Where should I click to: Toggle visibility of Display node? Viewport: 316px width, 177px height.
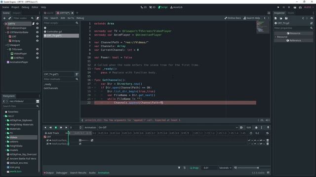(38, 41)
